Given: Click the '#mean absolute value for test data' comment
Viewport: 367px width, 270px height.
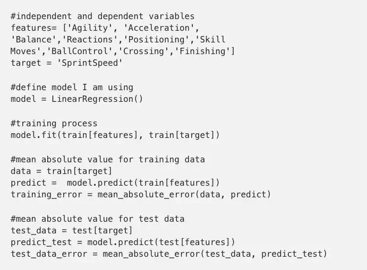Looking at the screenshot, I should [98, 219].
